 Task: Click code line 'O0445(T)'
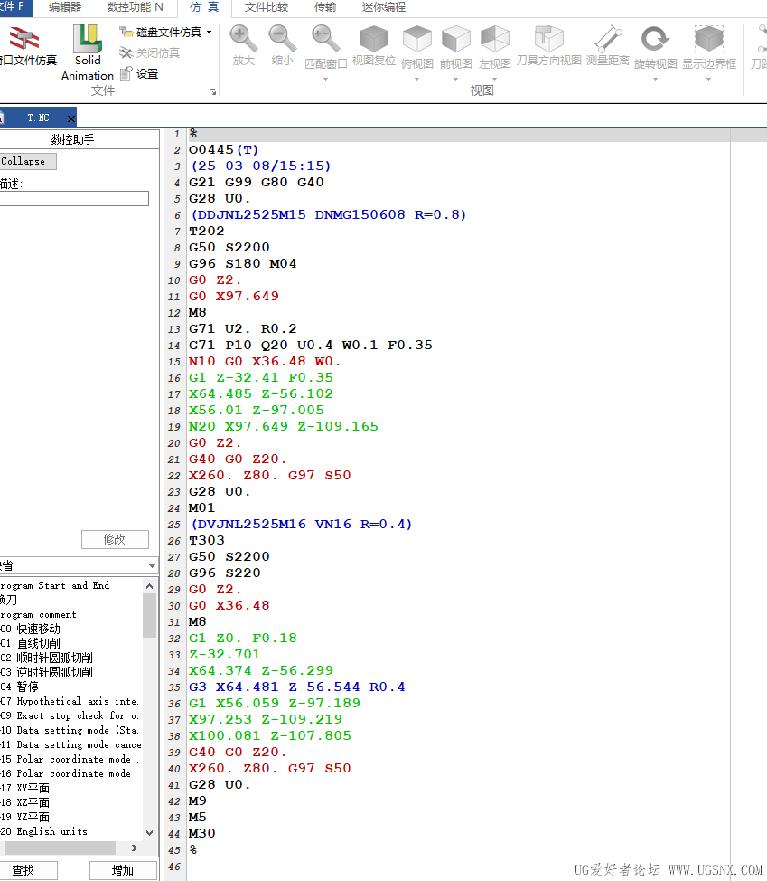click(x=224, y=150)
